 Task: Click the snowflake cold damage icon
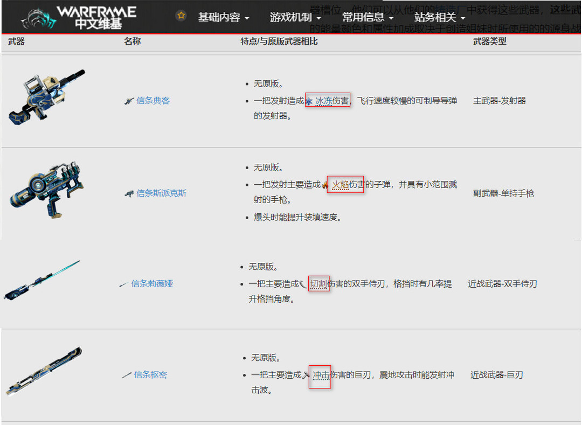click(309, 101)
